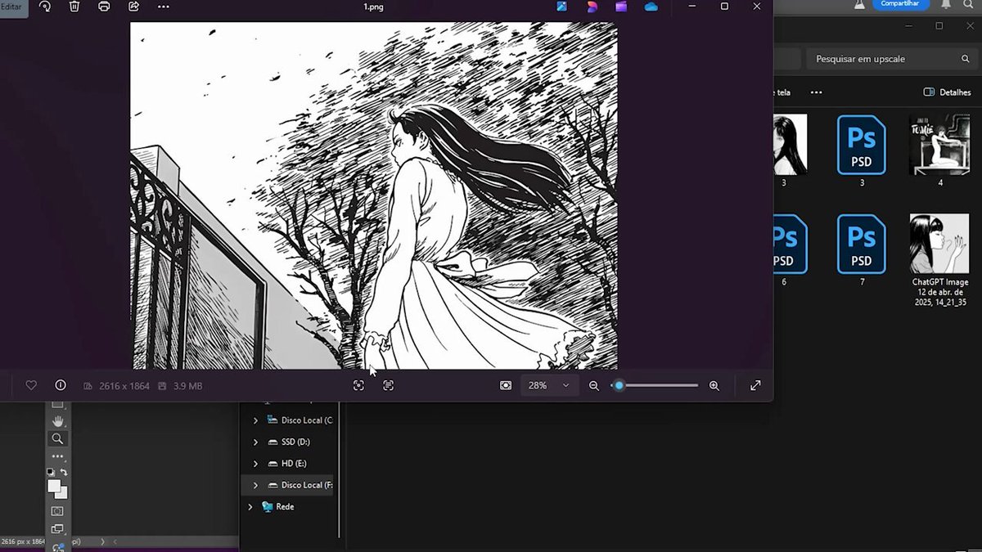Rotate the image using the rotate icon

45,7
